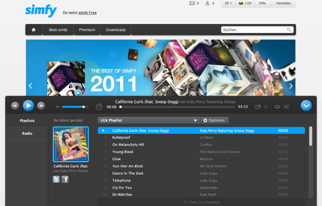Collapse the player with blue arrow button
This screenshot has height=206, width=322.
tap(306, 106)
